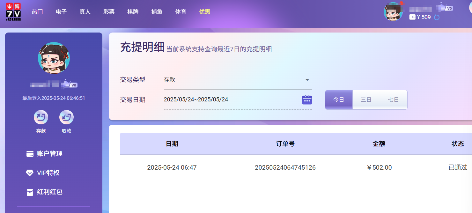Go to the 优惠 promotions menu
Image resolution: width=472 pixels, height=213 pixels.
point(204,12)
